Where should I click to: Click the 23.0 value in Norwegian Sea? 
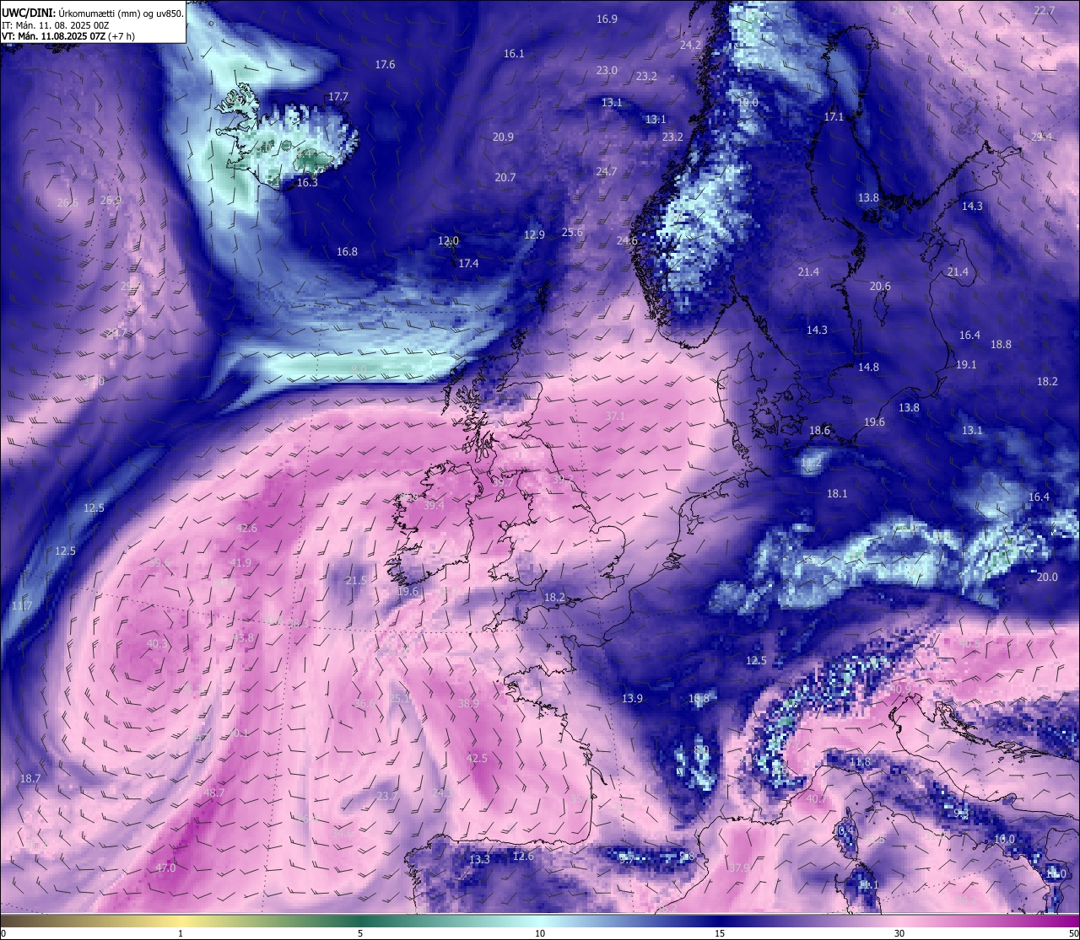point(607,70)
